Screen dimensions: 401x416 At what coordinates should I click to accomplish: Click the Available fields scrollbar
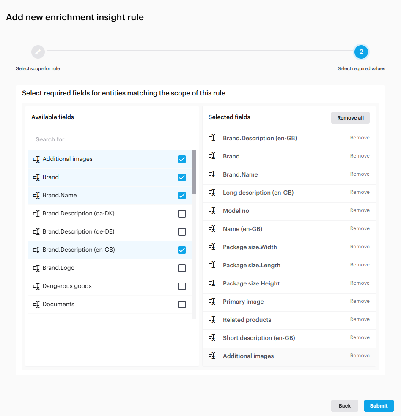194,172
